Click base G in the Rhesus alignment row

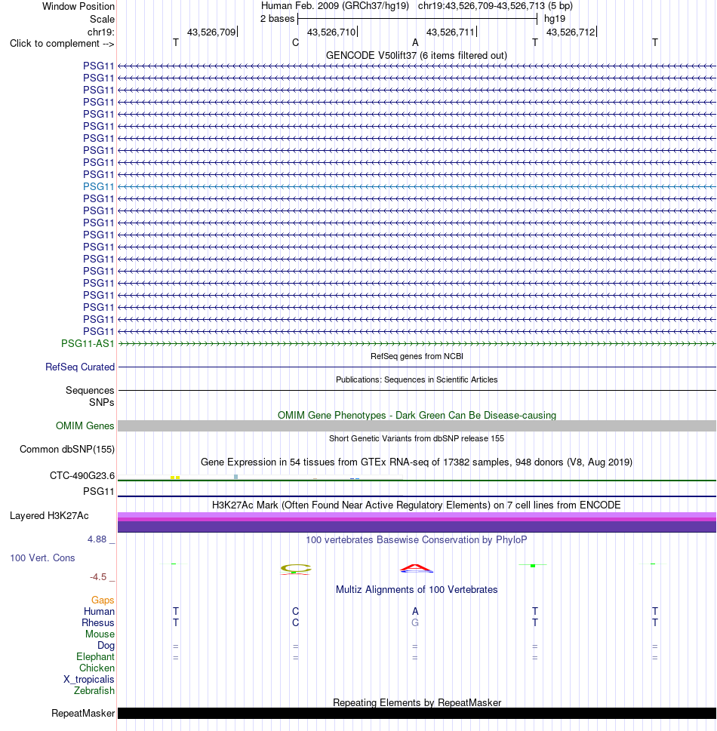pyautogui.click(x=415, y=623)
